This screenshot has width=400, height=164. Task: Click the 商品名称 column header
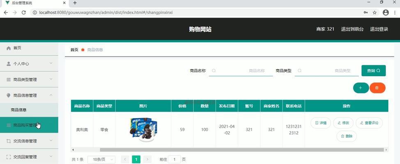82,106
